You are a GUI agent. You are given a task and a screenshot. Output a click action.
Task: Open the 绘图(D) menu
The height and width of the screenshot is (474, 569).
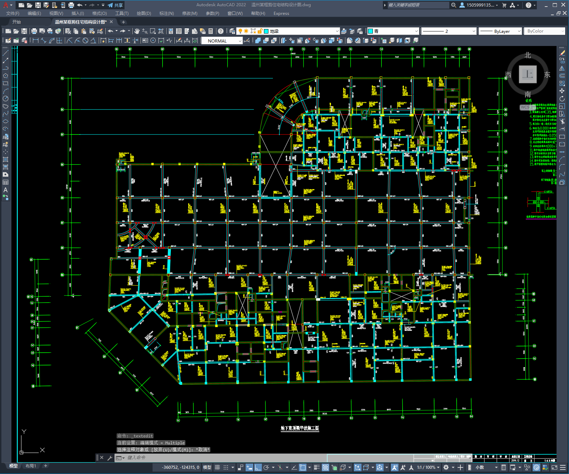coord(144,13)
